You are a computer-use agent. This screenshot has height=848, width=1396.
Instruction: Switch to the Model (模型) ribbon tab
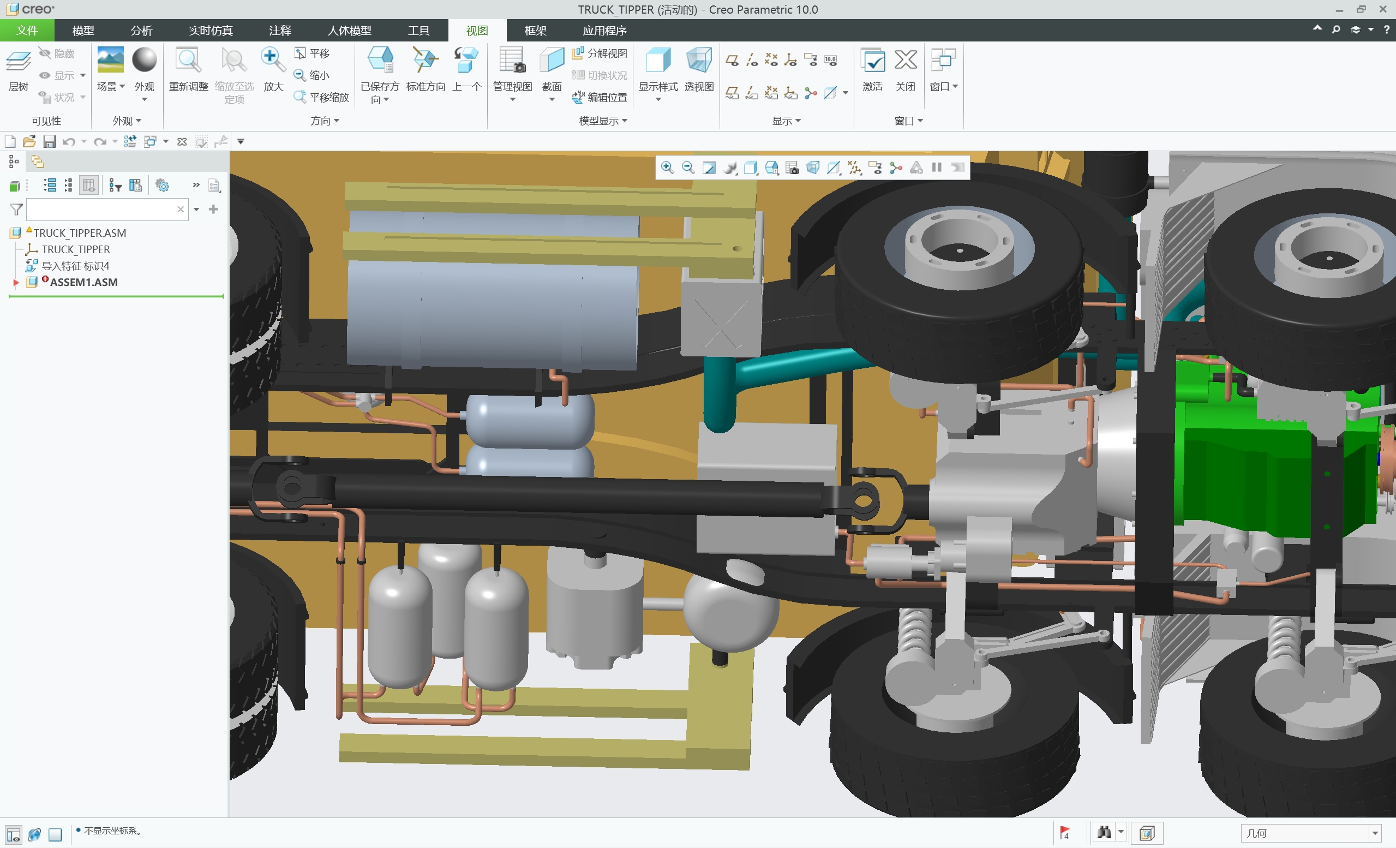pyautogui.click(x=83, y=31)
